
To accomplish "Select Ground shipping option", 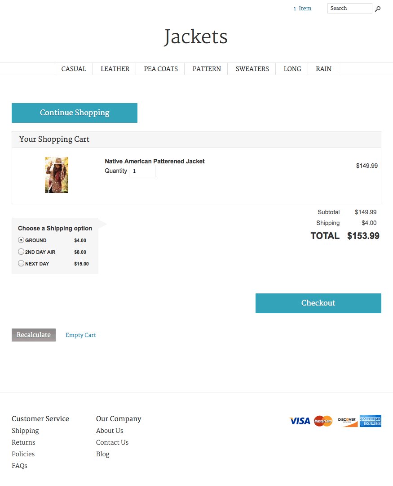I will coord(21,240).
